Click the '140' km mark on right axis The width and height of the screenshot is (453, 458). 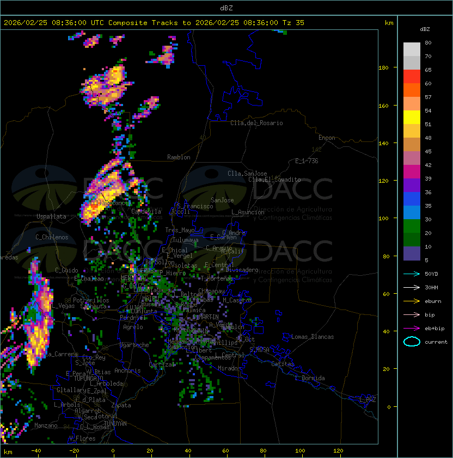click(x=383, y=143)
